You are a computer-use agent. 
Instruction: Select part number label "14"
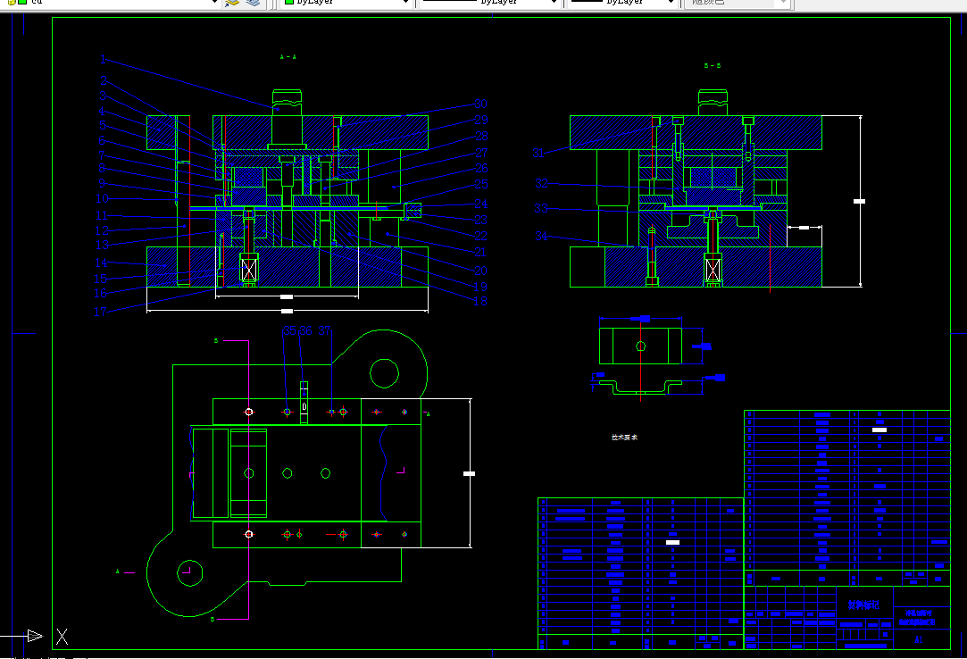coord(101,263)
